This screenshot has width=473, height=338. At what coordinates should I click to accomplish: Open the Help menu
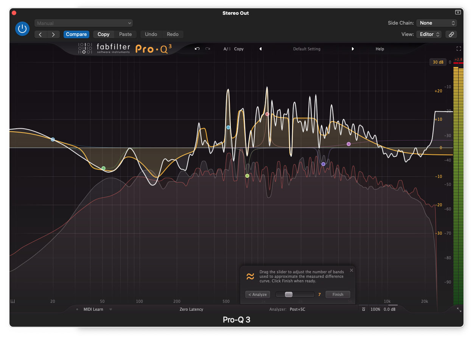point(380,49)
